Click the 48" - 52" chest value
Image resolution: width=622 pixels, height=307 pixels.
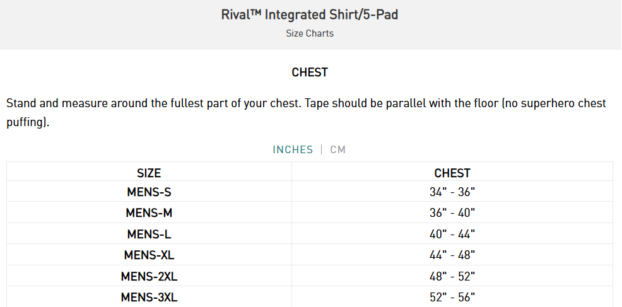pos(452,276)
